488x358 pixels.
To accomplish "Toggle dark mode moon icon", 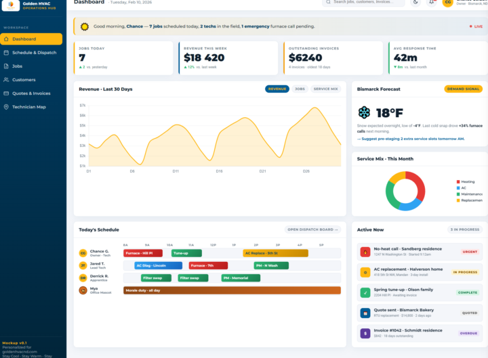I will click(415, 2).
